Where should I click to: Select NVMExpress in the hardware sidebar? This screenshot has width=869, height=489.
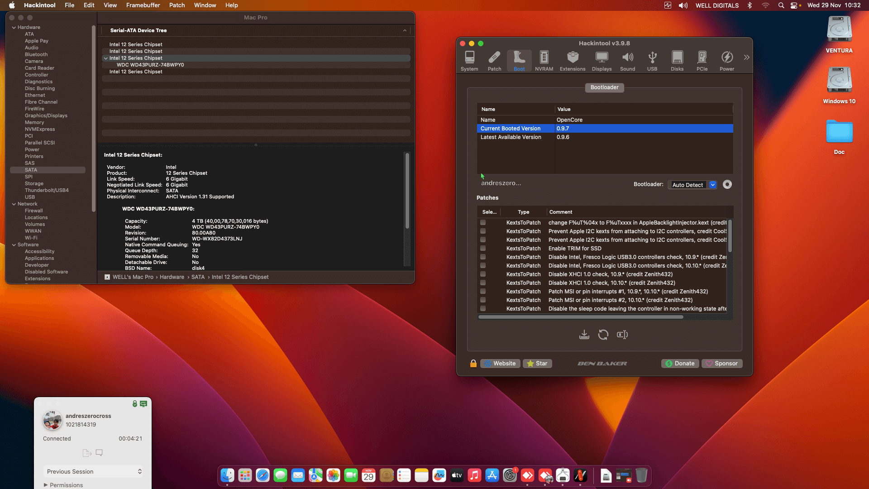pyautogui.click(x=40, y=129)
